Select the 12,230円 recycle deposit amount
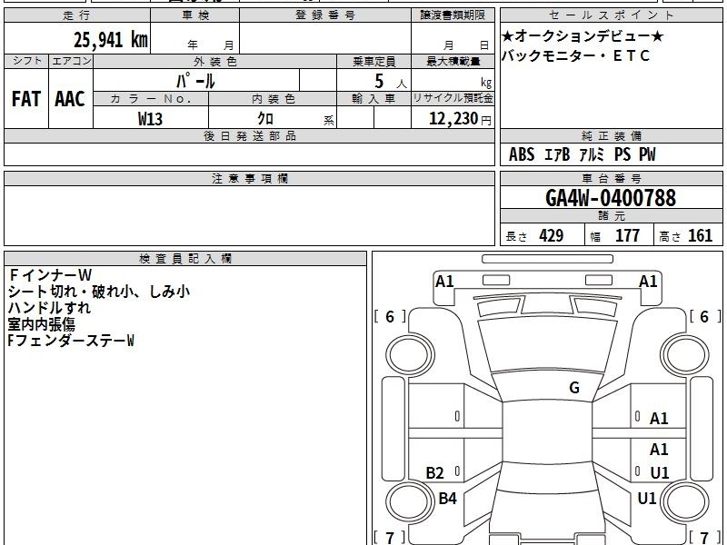The height and width of the screenshot is (545, 727). point(460,119)
